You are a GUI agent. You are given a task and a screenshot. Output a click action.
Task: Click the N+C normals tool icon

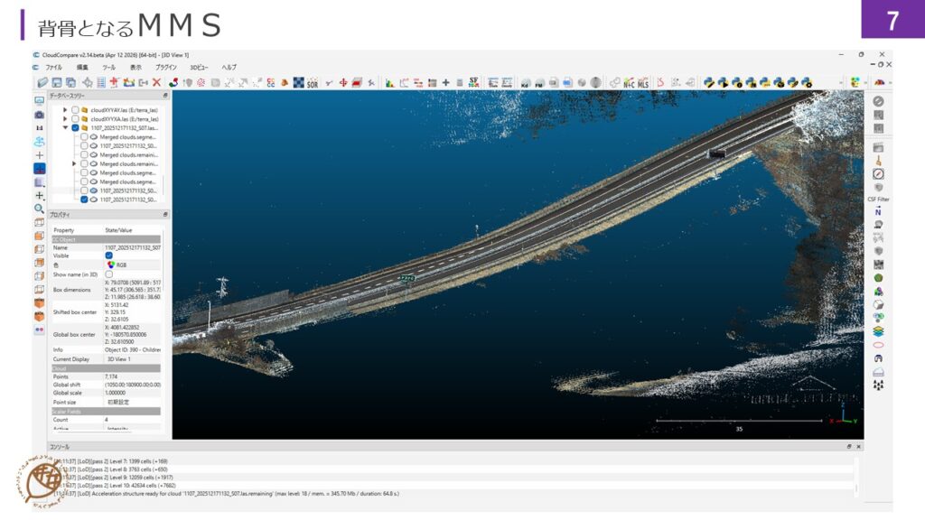click(629, 83)
